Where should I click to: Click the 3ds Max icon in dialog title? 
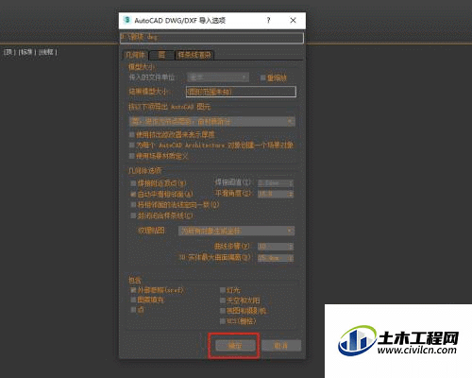[126, 20]
